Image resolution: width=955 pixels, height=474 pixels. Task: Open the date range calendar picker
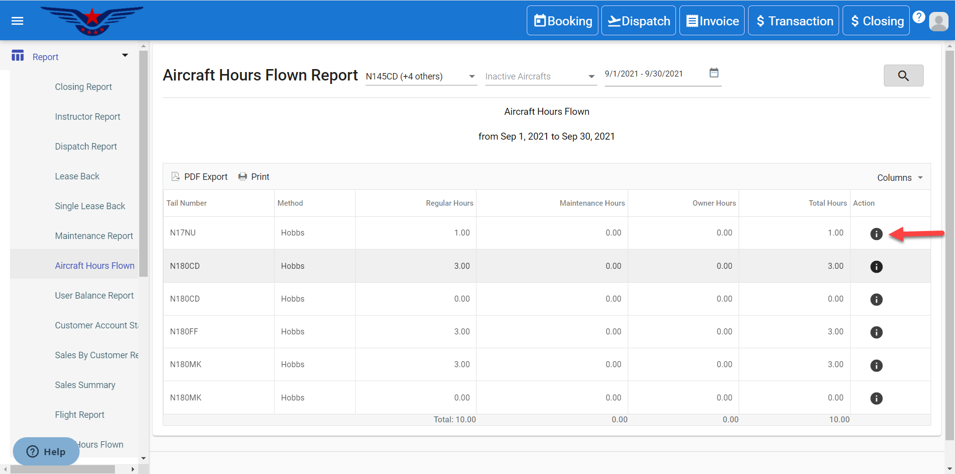[x=714, y=73]
